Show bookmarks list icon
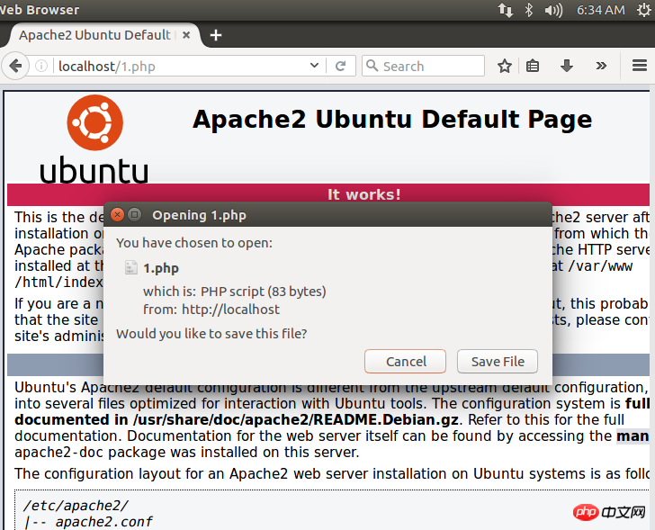 [533, 66]
